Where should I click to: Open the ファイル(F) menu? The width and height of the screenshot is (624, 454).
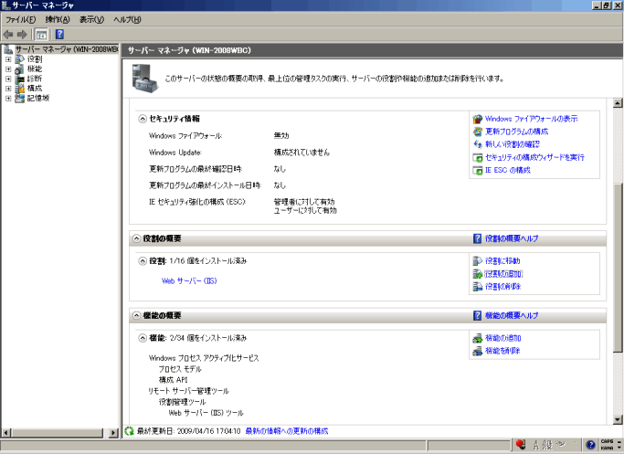pyautogui.click(x=20, y=19)
